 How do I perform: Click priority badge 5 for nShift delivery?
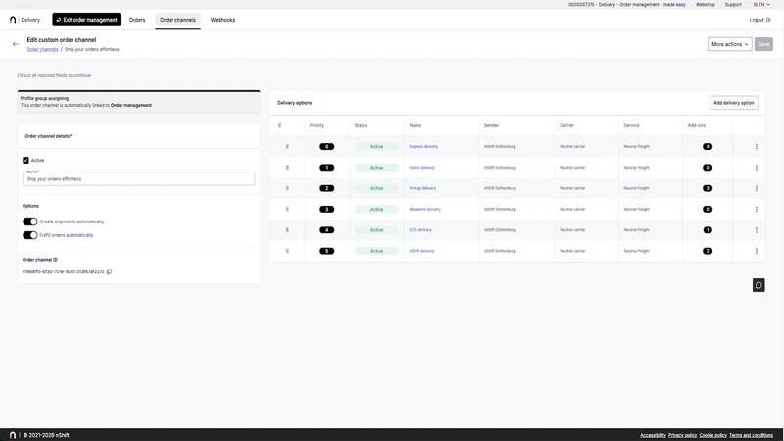[327, 251]
